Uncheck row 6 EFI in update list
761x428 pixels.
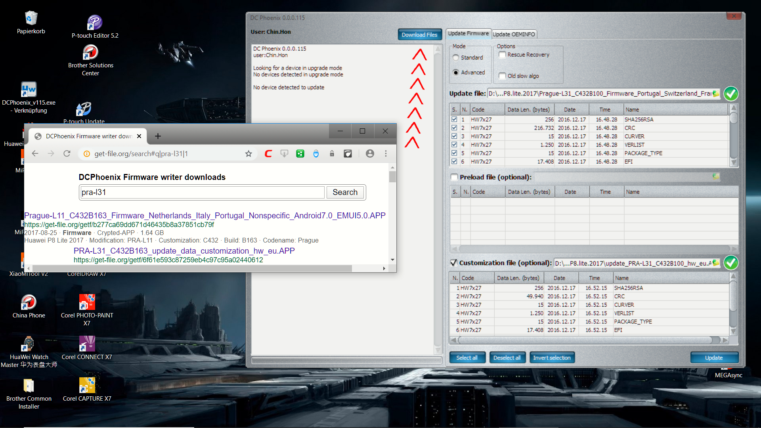tap(454, 161)
